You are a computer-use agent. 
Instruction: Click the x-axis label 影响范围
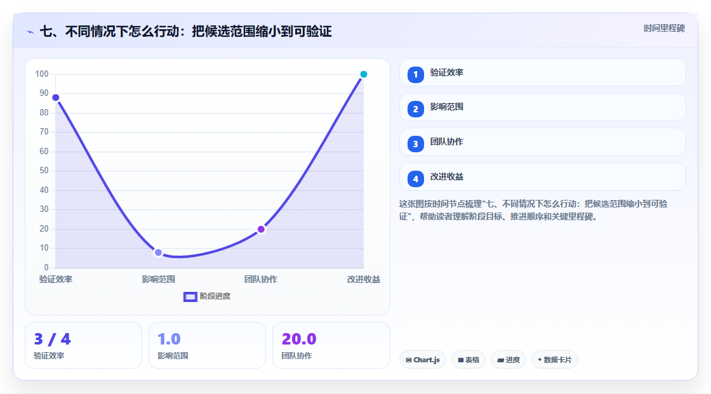(158, 279)
